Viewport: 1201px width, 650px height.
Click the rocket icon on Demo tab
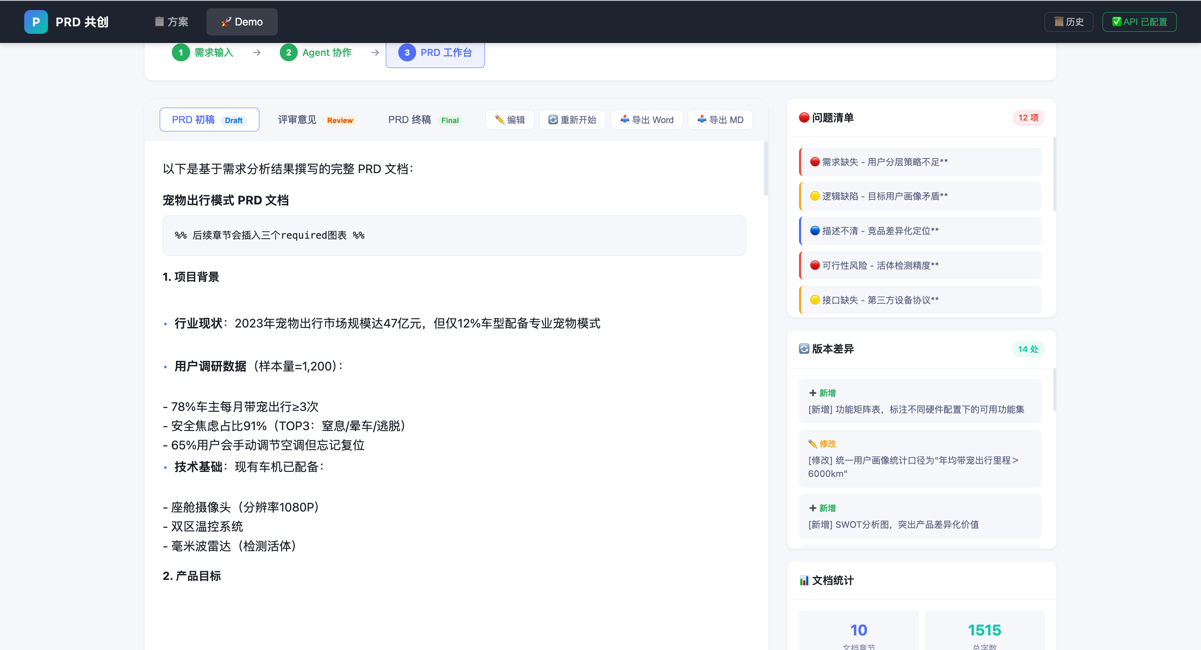coord(226,22)
